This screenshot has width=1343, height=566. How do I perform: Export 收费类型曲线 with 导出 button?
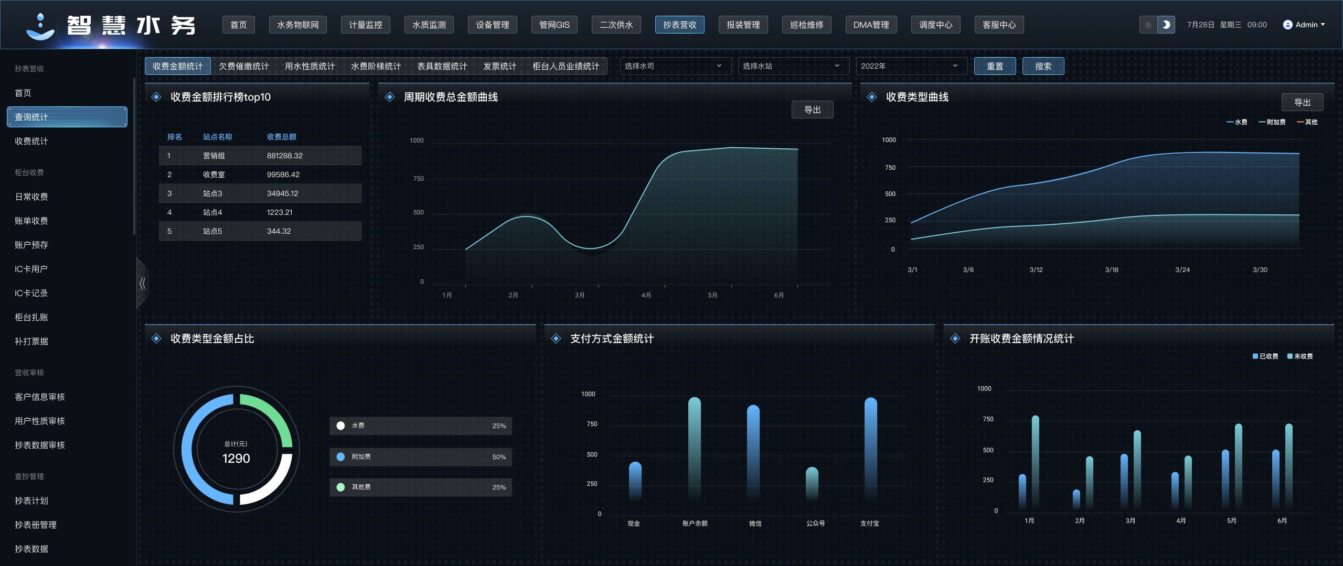1302,102
